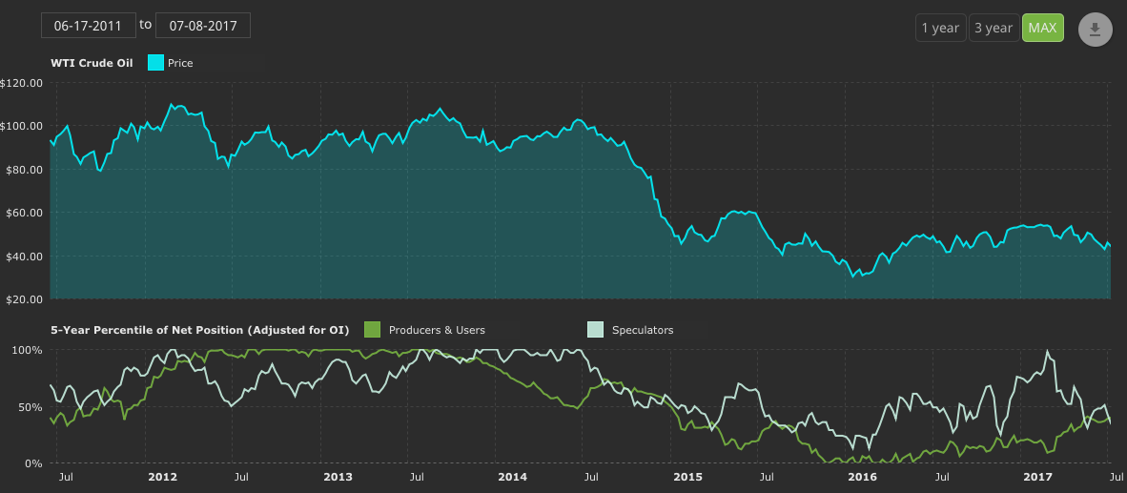Click the 5-Year Percentile of Net Position title
The height and width of the screenshot is (493, 1127).
[199, 330]
